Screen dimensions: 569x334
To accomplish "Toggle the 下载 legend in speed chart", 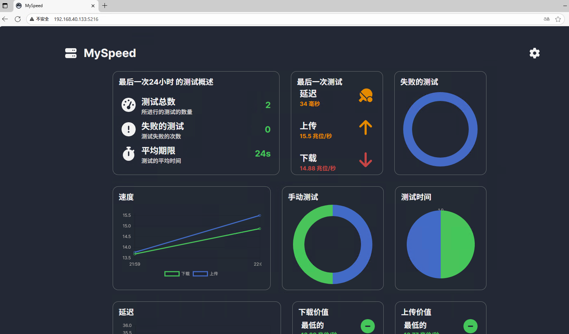I will point(177,274).
